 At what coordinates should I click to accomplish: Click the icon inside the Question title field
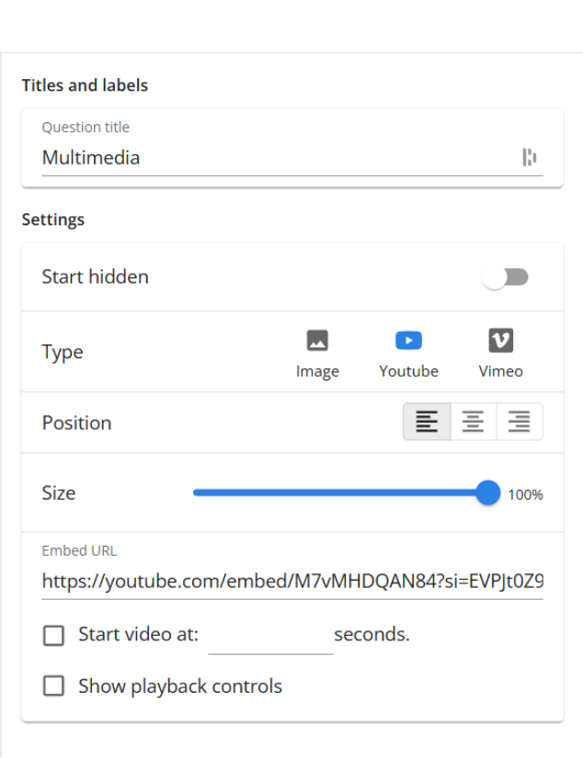[x=532, y=157]
